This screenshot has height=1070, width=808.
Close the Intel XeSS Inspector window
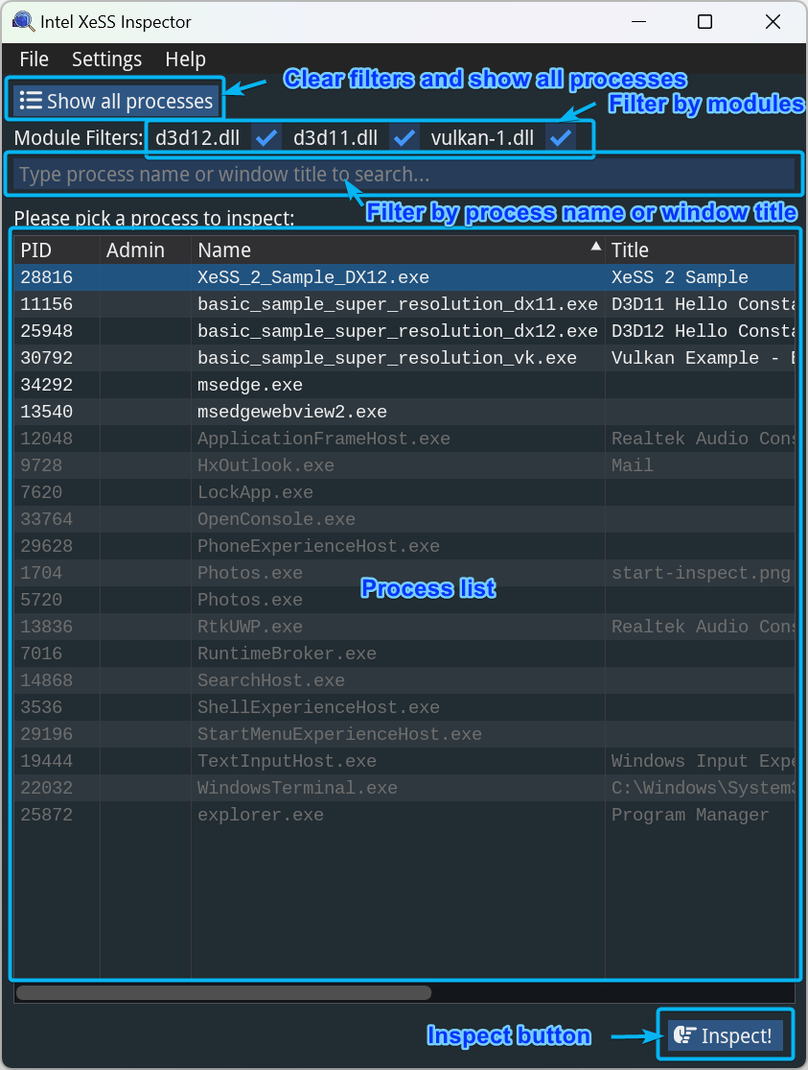tap(773, 22)
